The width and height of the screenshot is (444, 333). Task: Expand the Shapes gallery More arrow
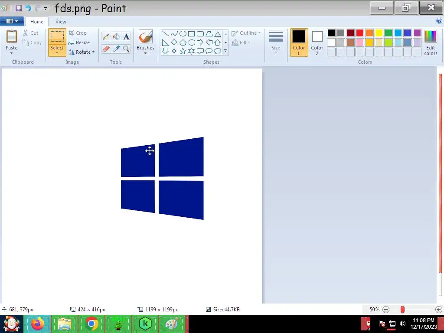225,51
